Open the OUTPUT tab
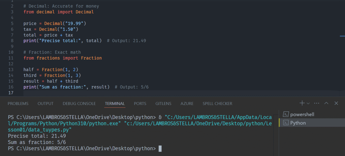The height and width of the screenshot is (156, 345). click(x=45, y=104)
